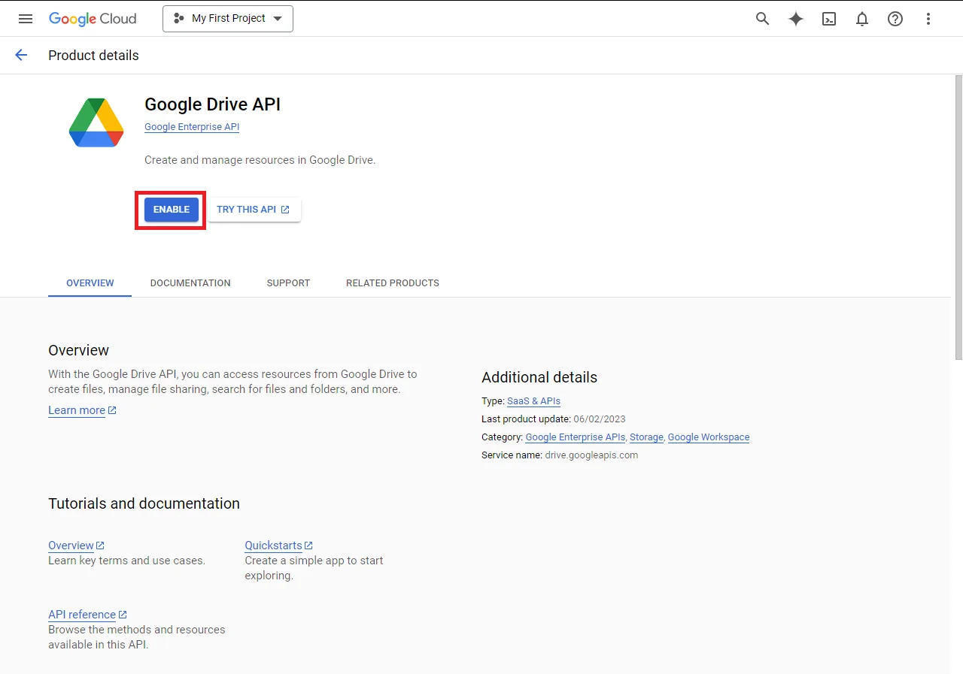Open the My First Project selector dropdown
The image size is (963, 674).
coord(228,19)
